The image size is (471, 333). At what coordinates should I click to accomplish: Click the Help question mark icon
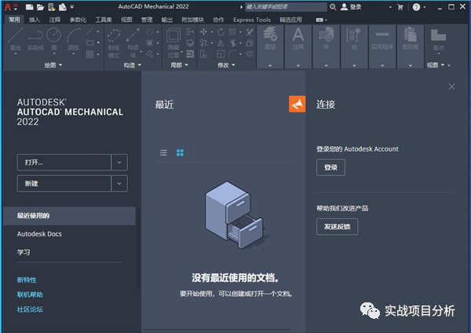[x=416, y=7]
